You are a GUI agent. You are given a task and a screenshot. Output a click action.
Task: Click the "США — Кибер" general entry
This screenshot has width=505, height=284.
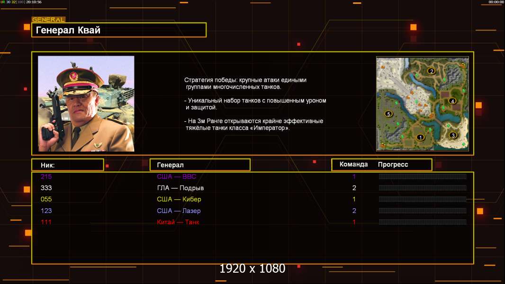tap(179, 199)
